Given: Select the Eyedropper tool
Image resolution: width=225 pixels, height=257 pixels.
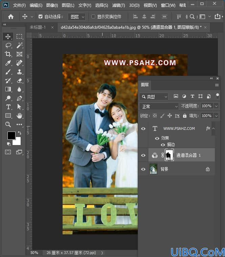Looking at the screenshot, I should [8, 63].
